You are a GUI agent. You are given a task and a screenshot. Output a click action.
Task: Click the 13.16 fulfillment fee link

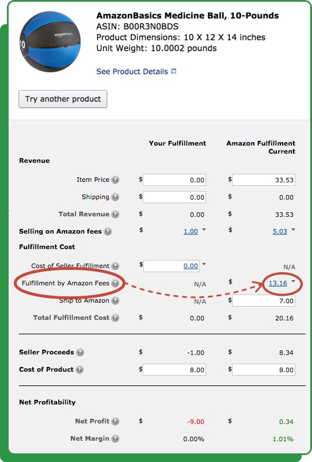pyautogui.click(x=278, y=283)
